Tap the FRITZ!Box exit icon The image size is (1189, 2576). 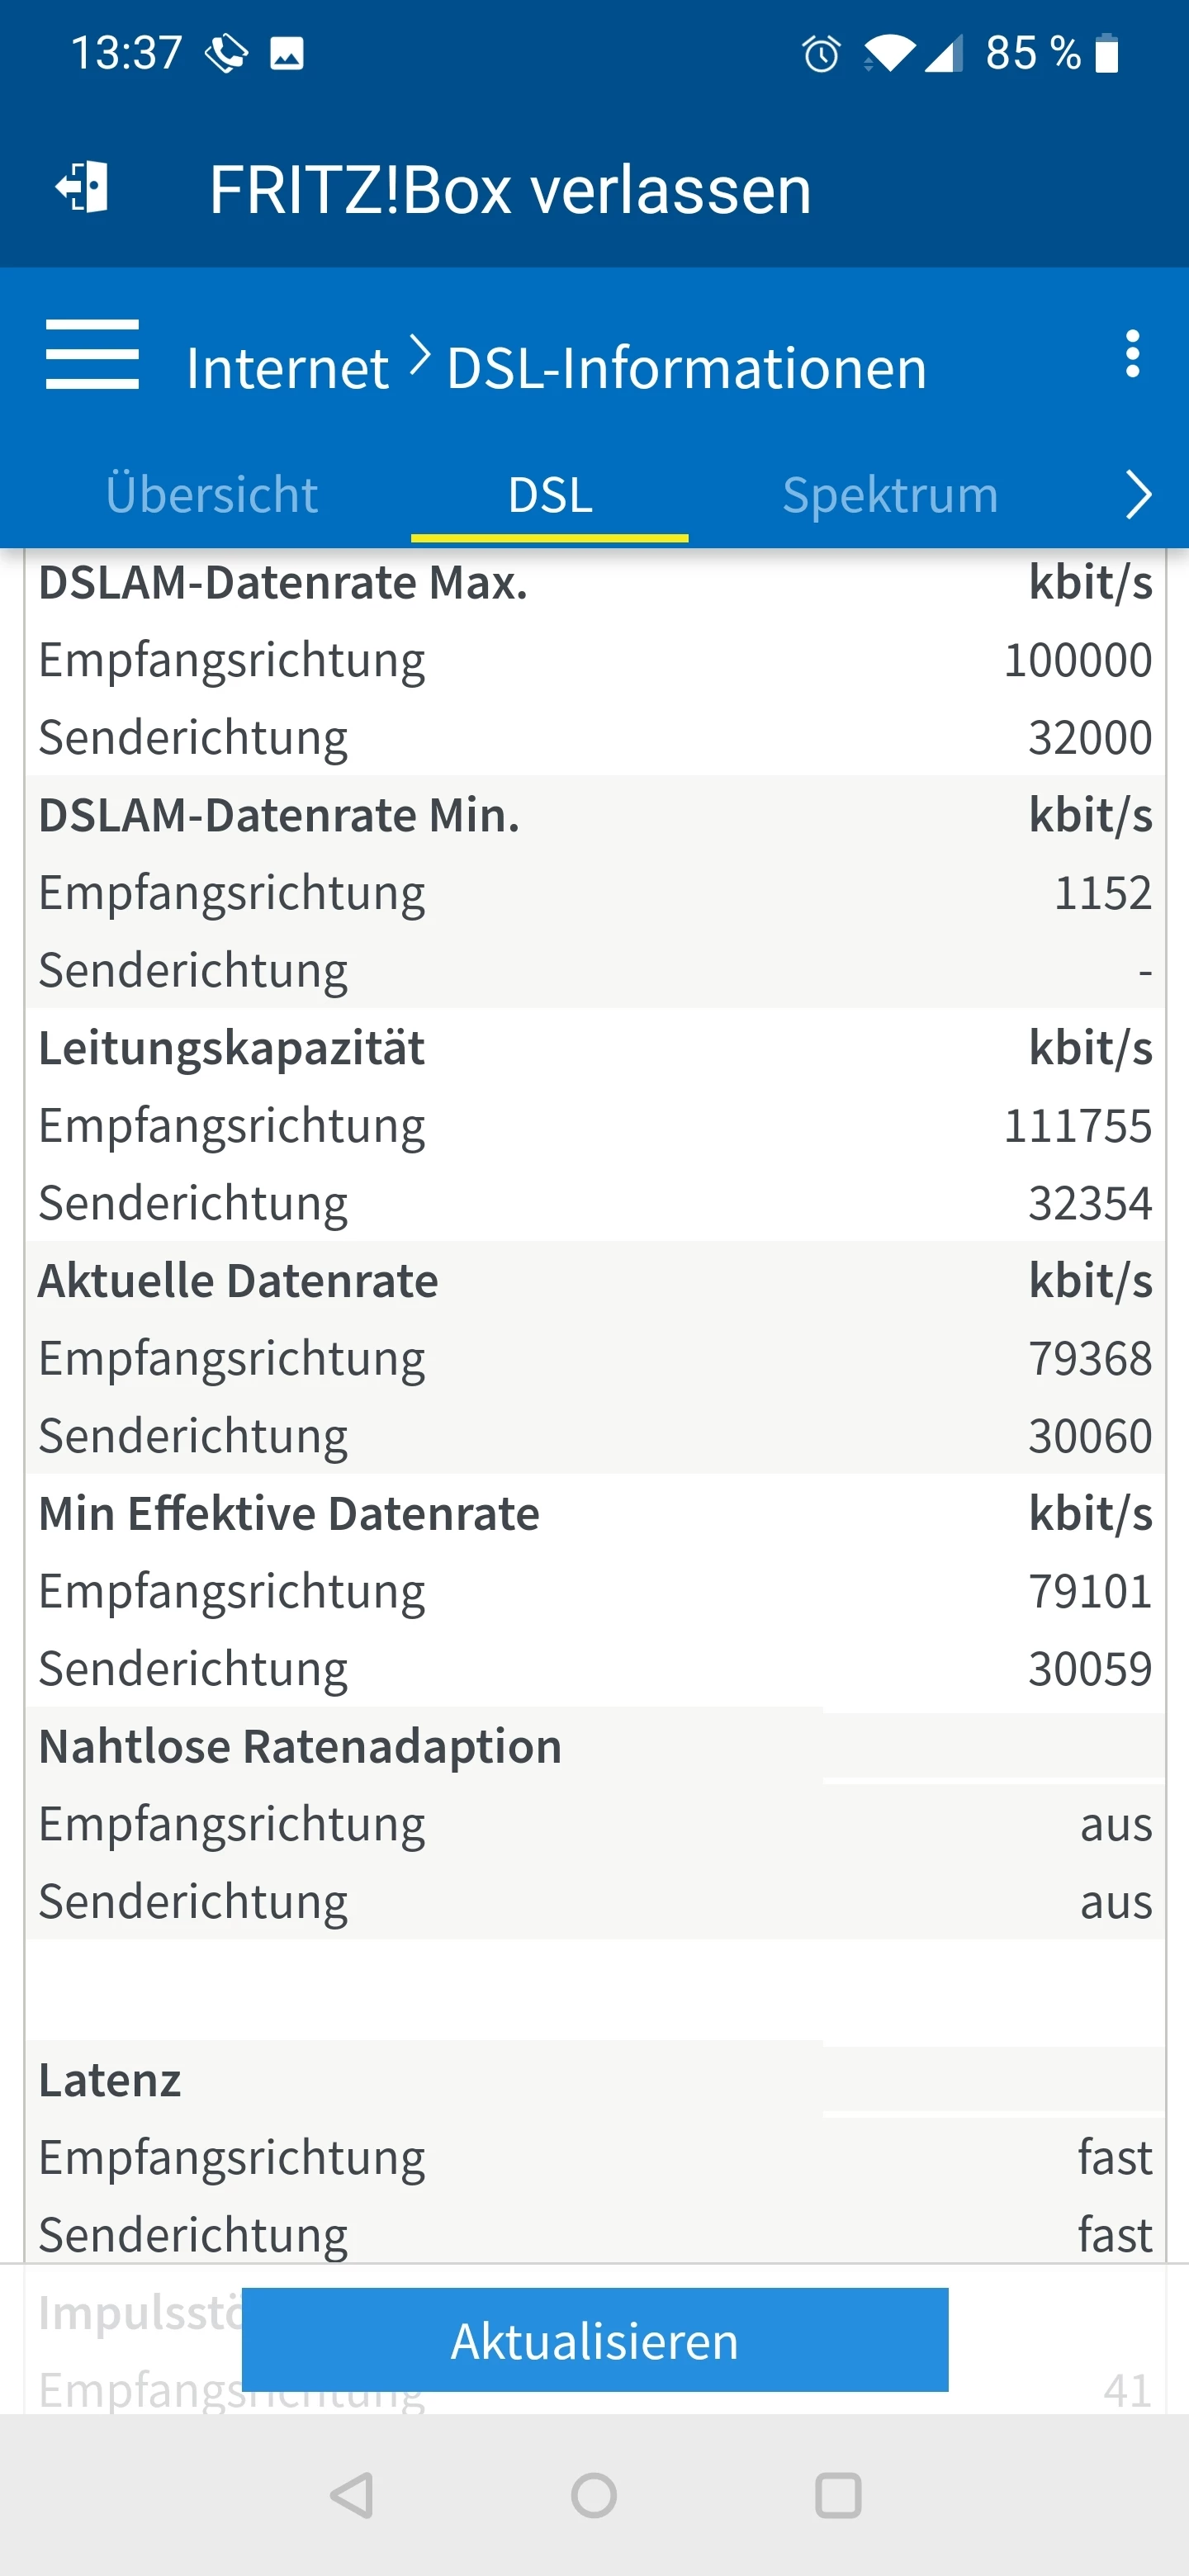click(82, 187)
